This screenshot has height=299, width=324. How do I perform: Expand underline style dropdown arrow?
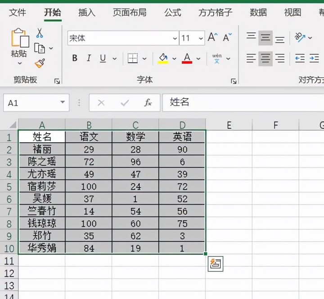point(114,59)
